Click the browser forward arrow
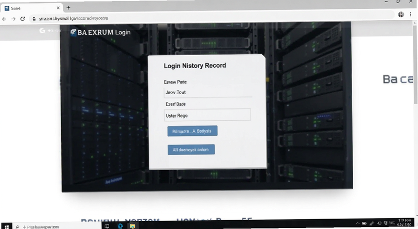418x229 pixels. pyautogui.click(x=14, y=19)
